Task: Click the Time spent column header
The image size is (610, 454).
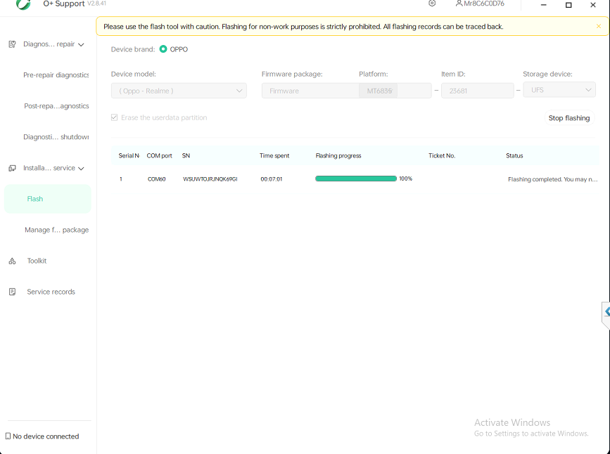Action: click(274, 155)
